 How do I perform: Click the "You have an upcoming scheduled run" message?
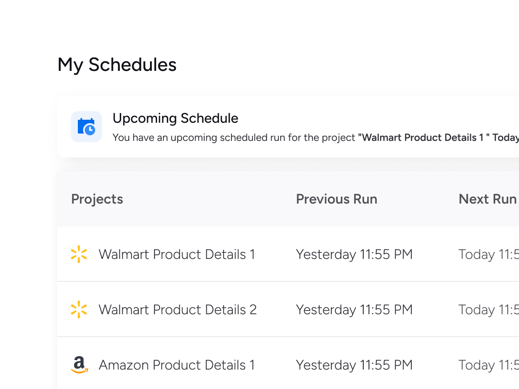point(234,138)
